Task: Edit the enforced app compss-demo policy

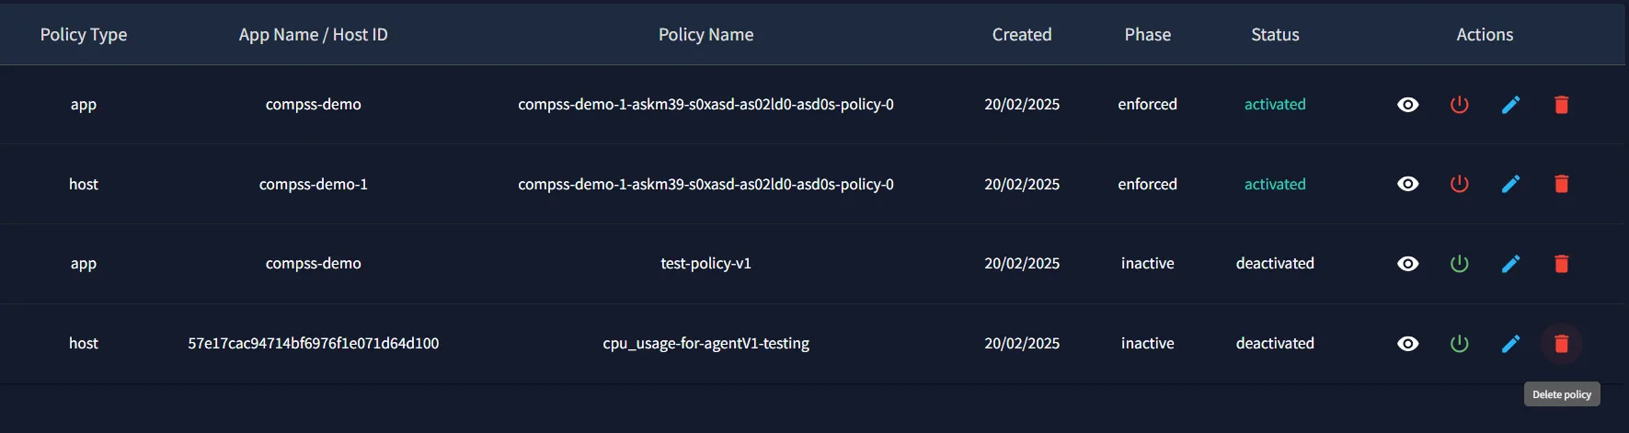Action: 1510,105
